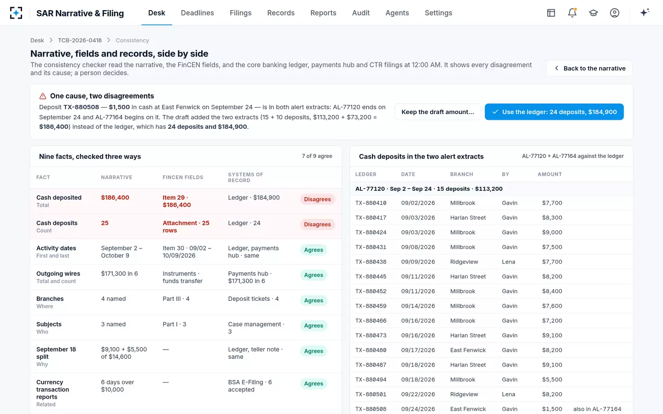Click the AMOUNT column header

550,174
